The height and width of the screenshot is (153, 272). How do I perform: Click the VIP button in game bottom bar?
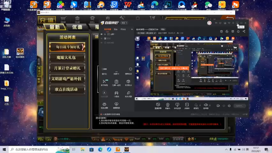pos(130,139)
